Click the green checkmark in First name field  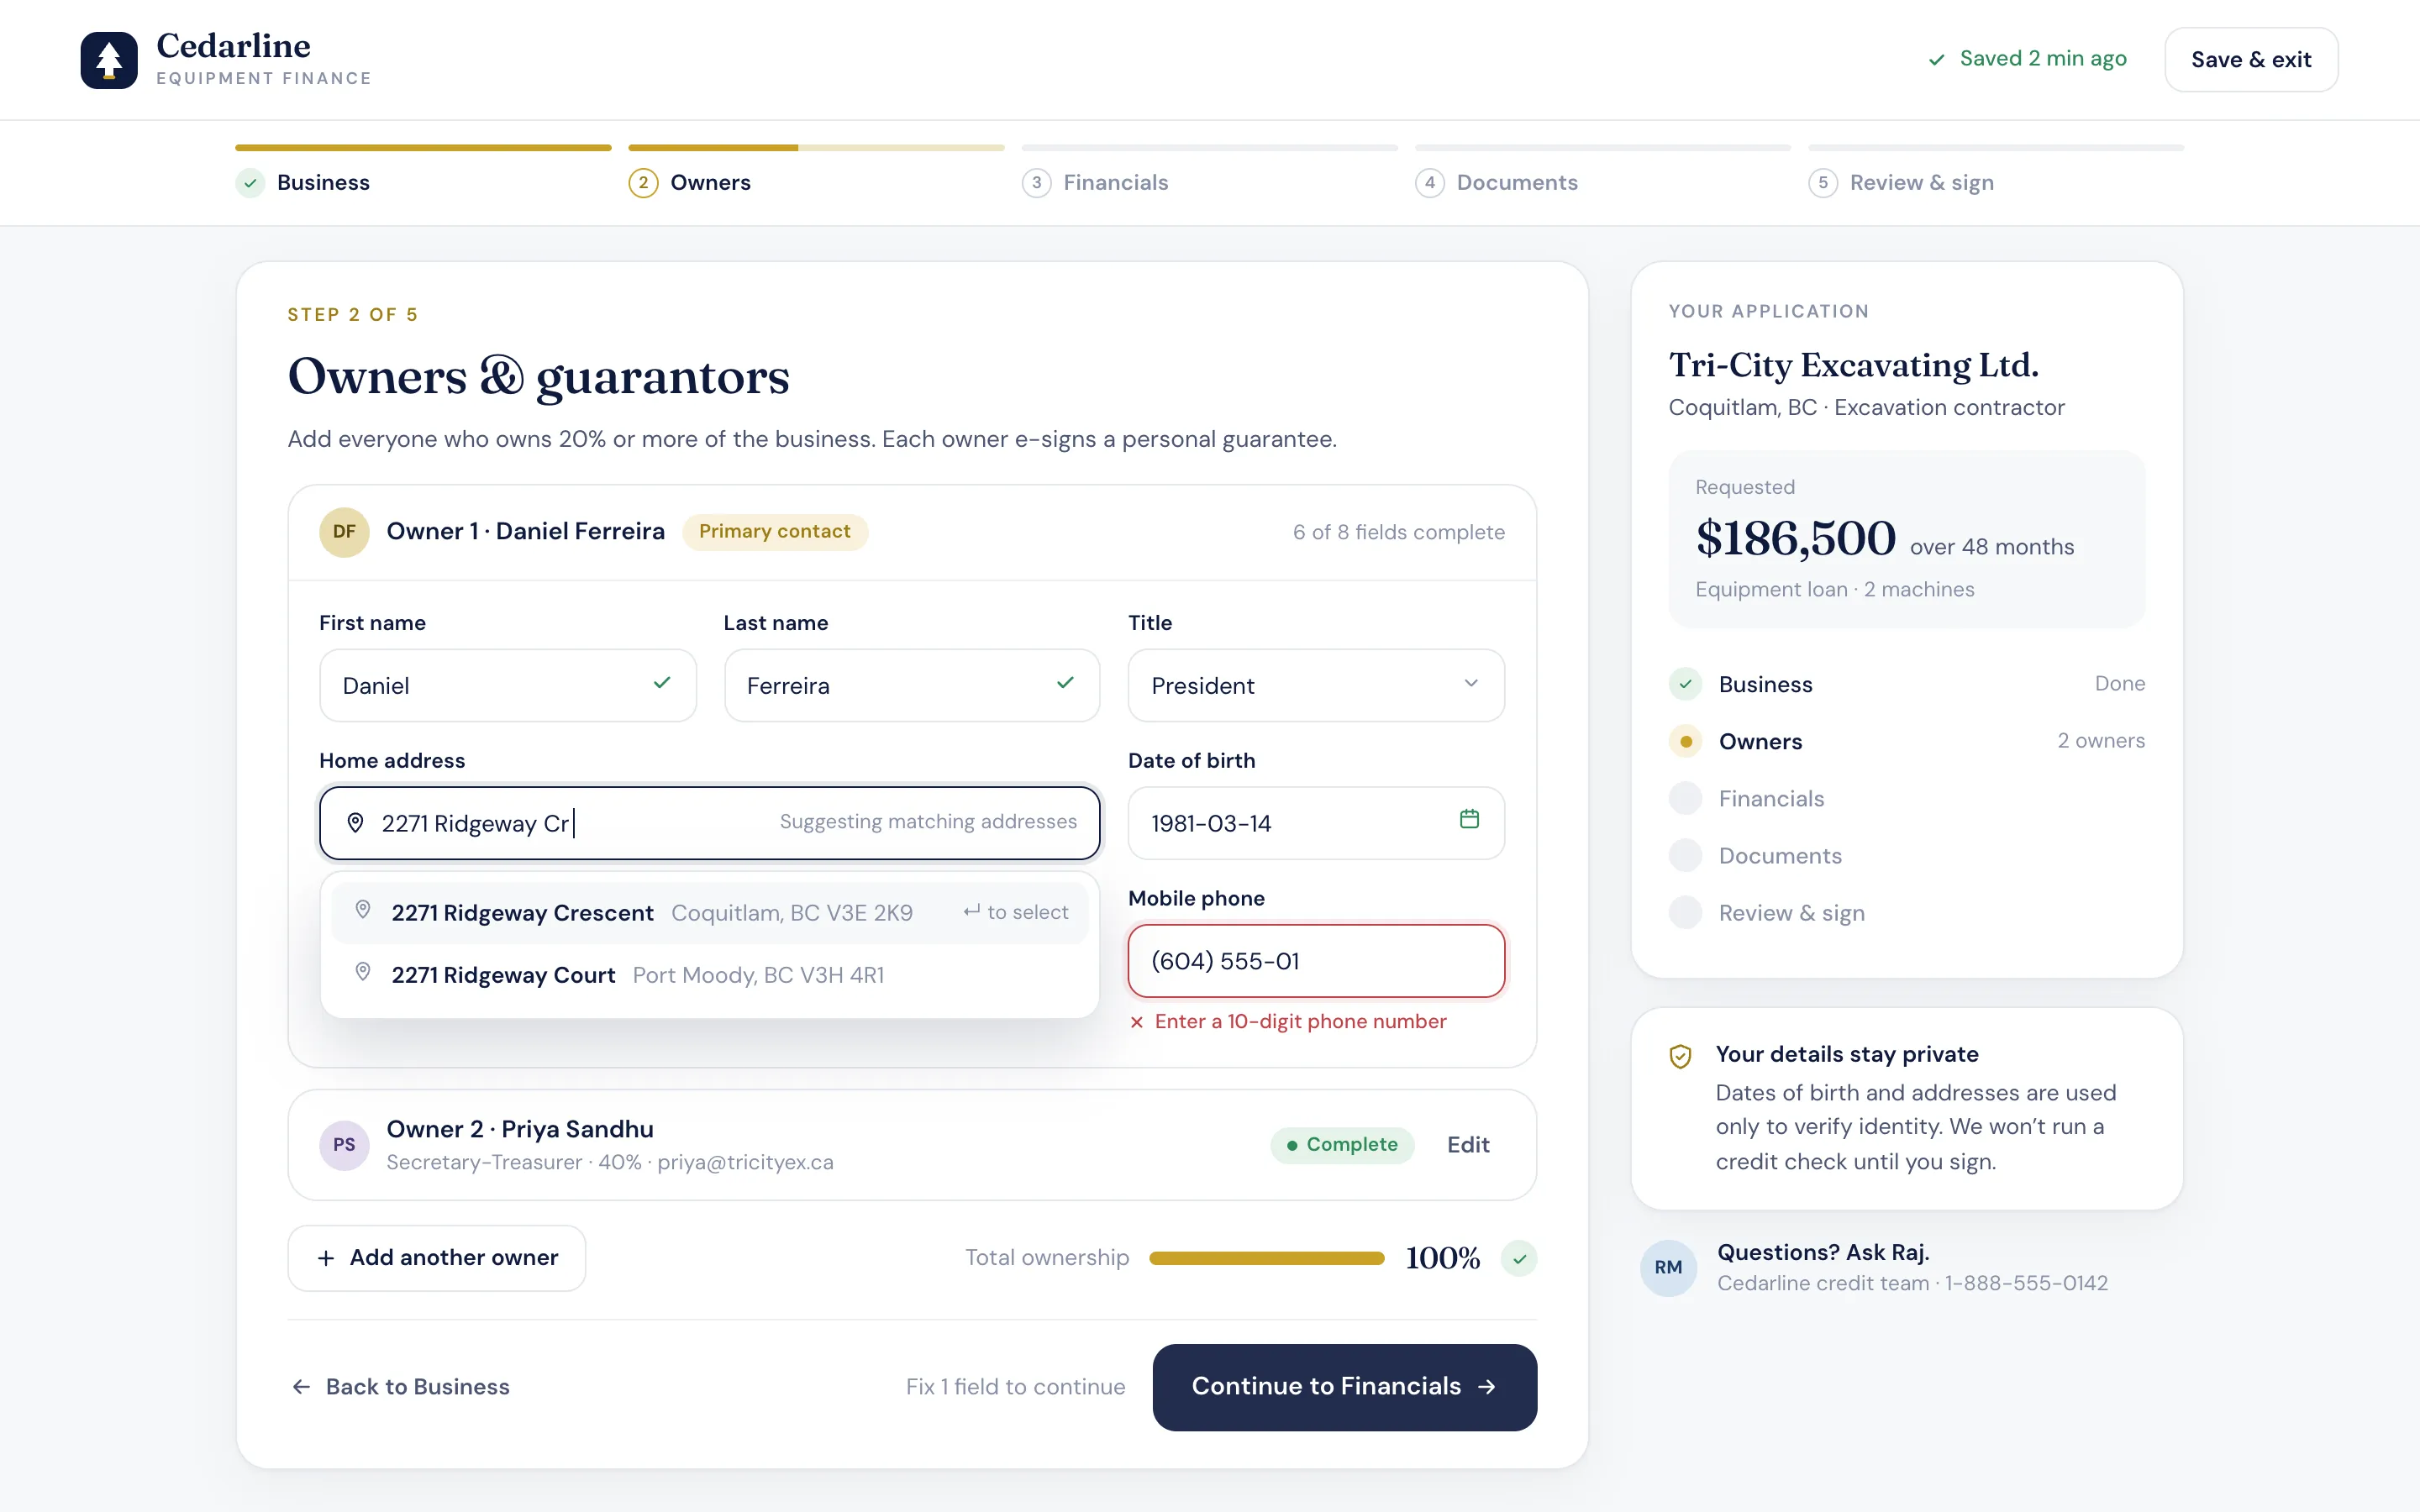pos(662,683)
